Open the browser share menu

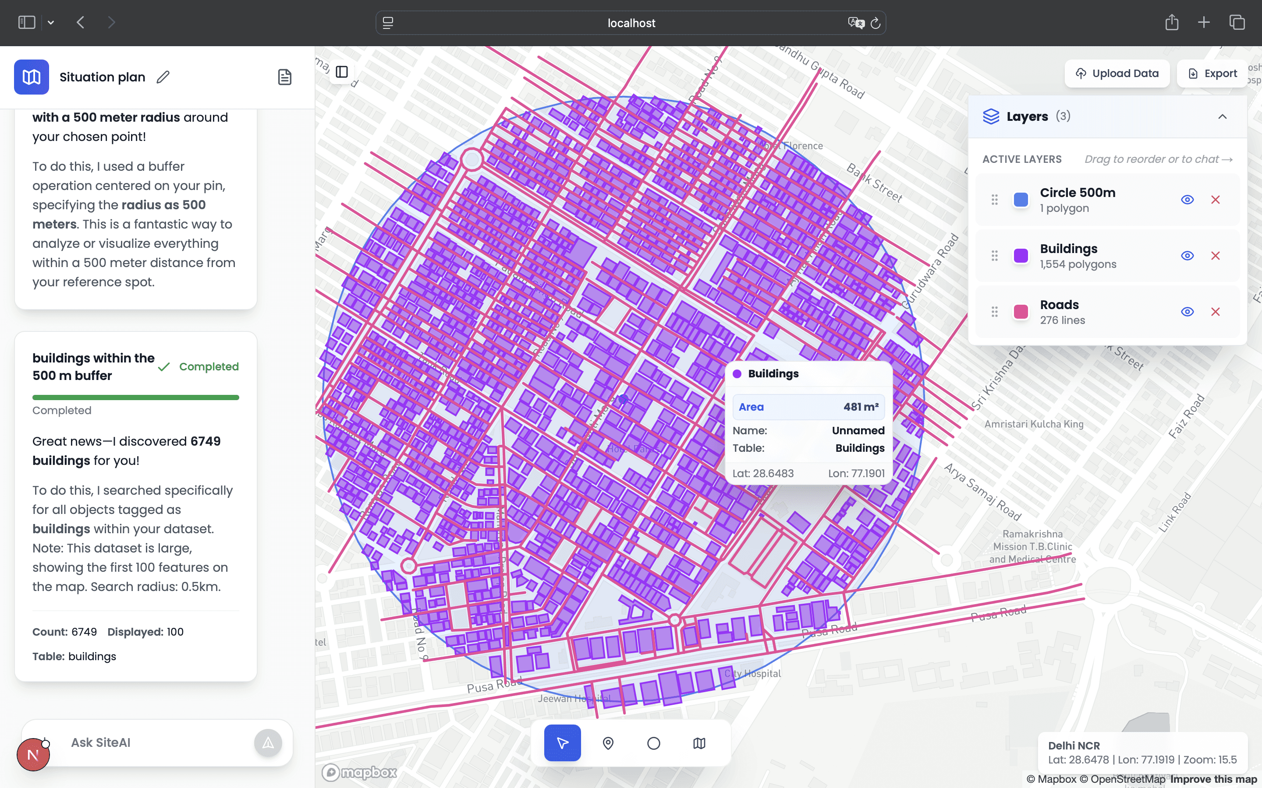pyautogui.click(x=1172, y=22)
